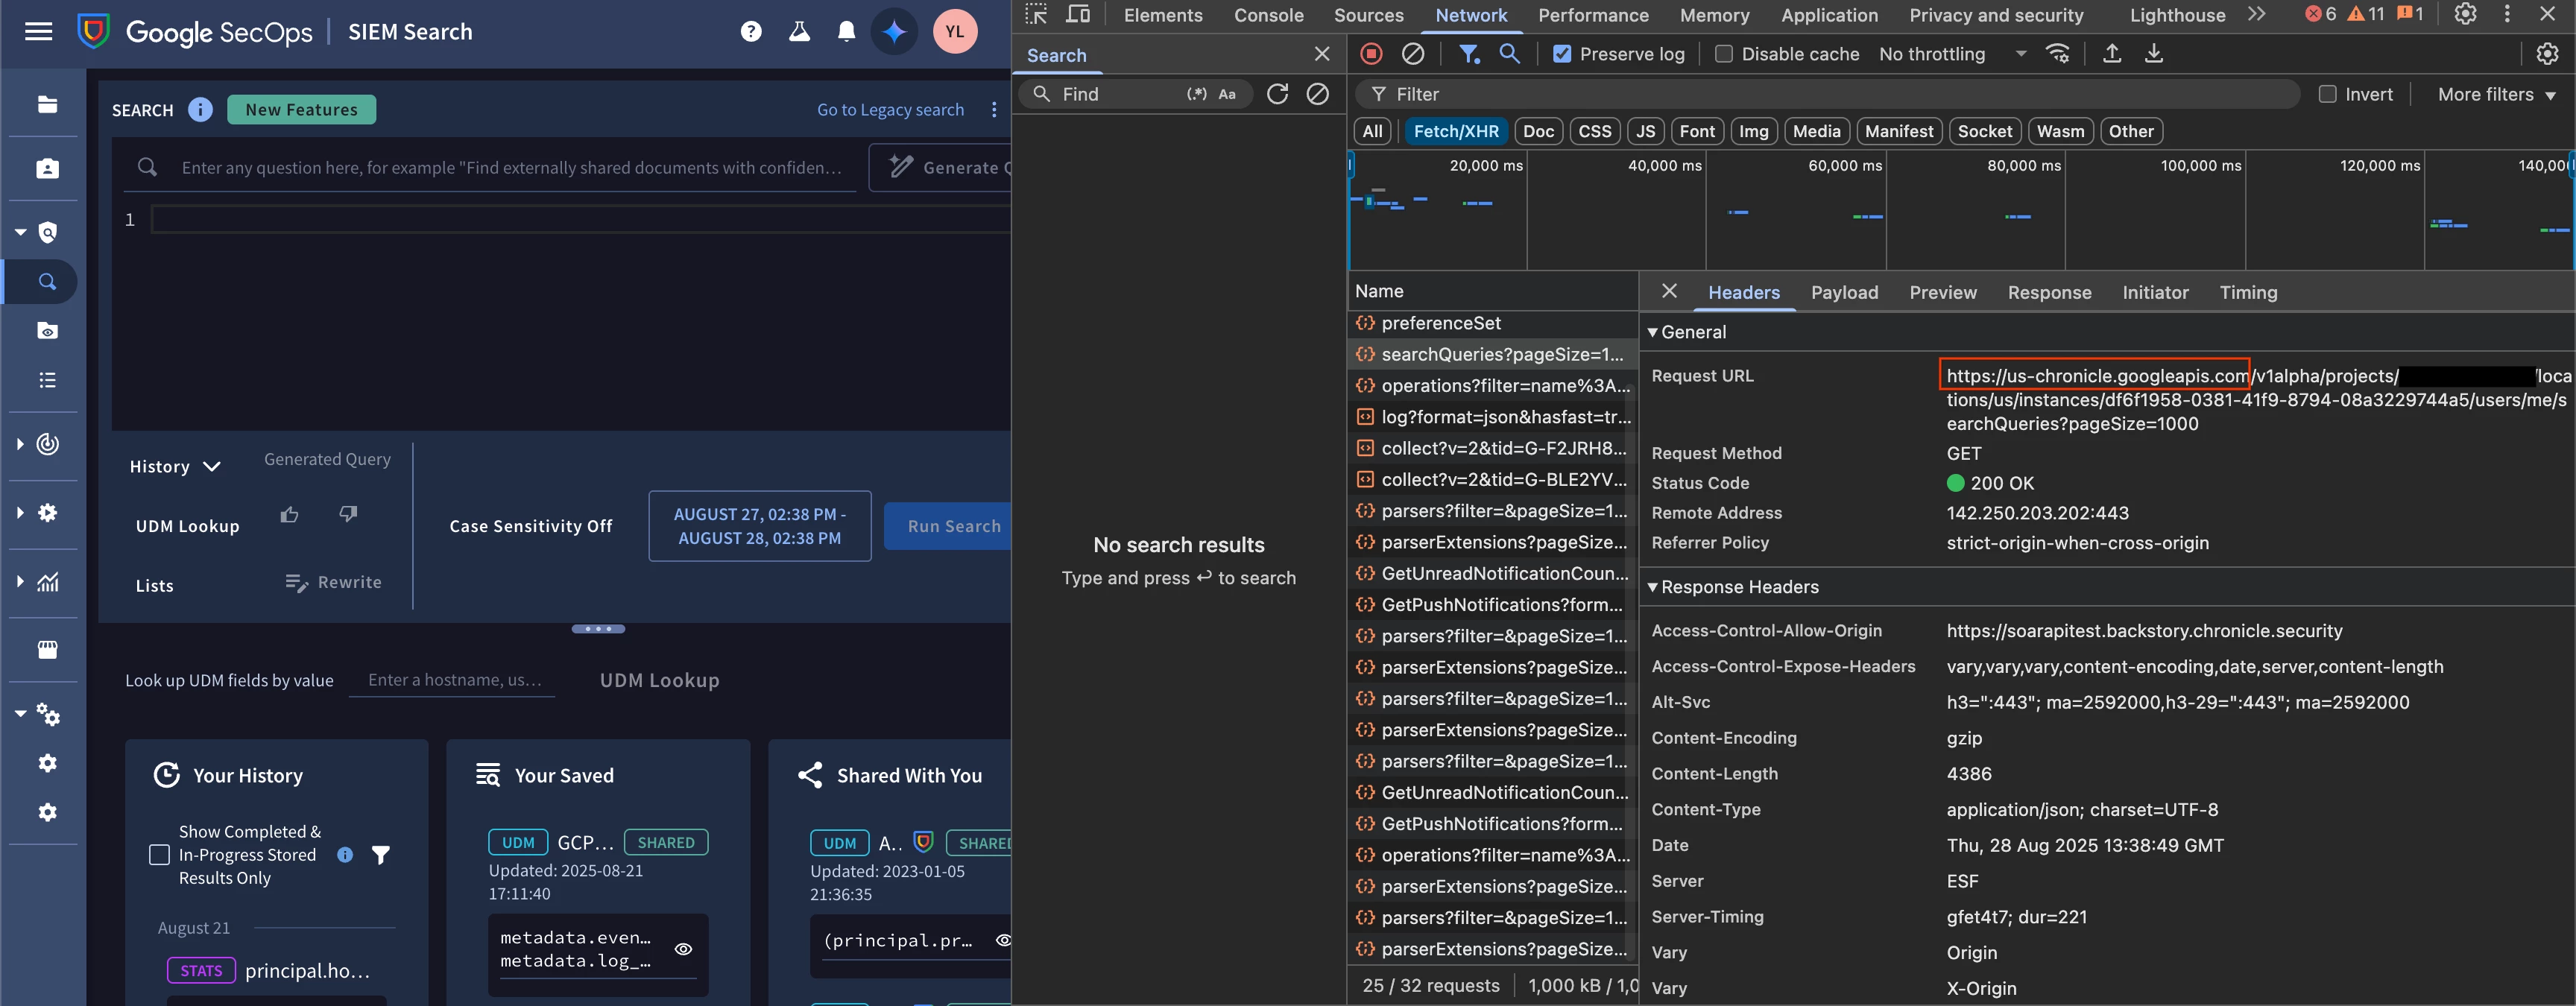
Task: Open the No throttling dropdown
Action: click(x=1952, y=54)
